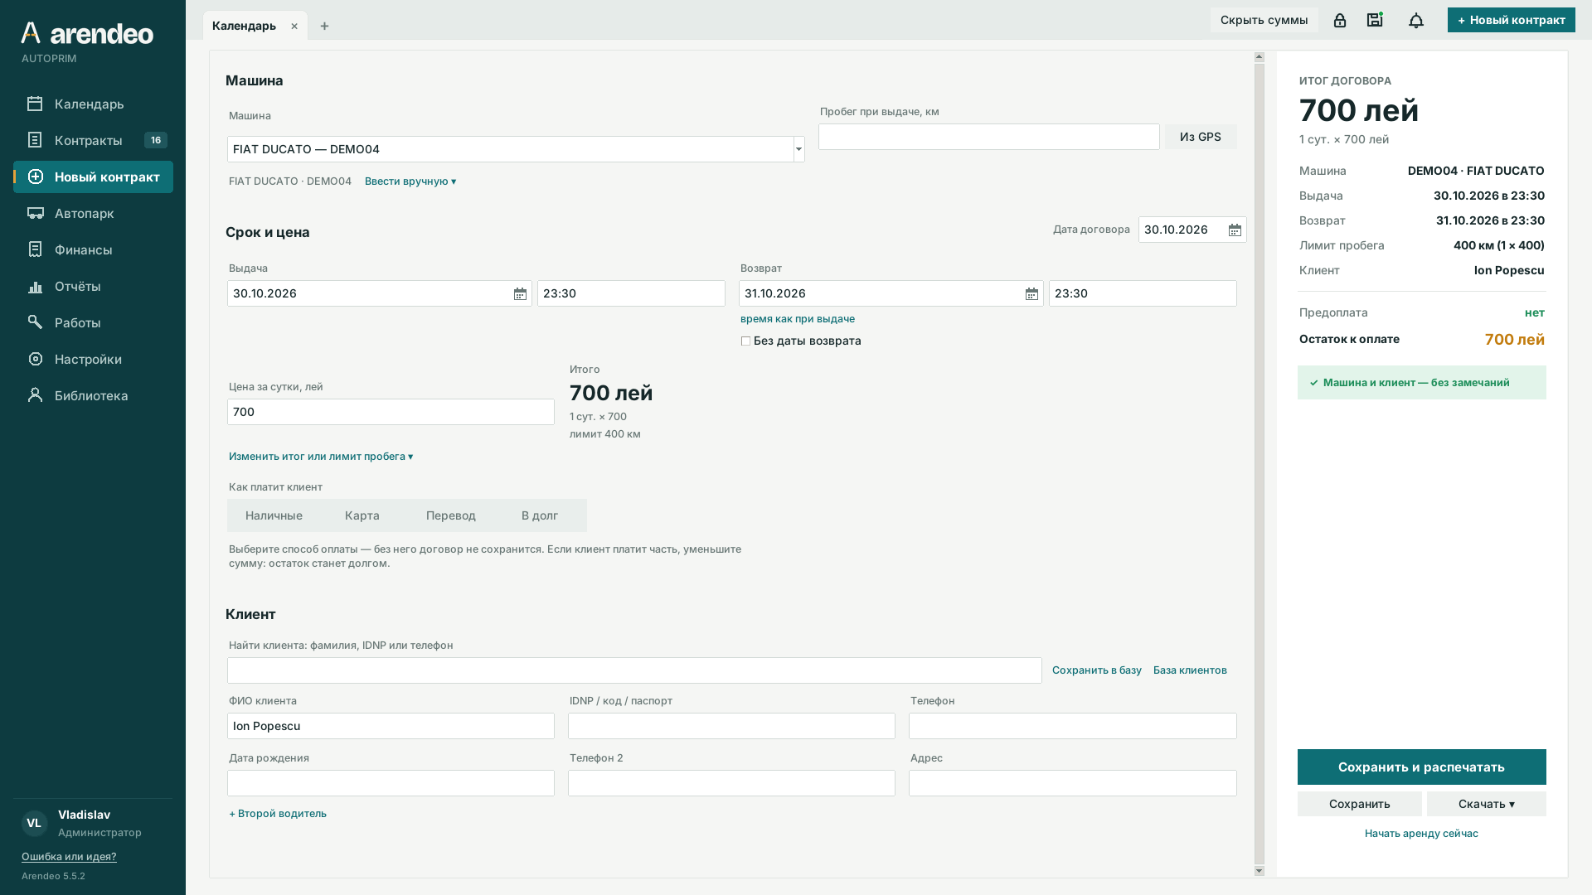Open calendar picker for Выдача date

click(520, 294)
